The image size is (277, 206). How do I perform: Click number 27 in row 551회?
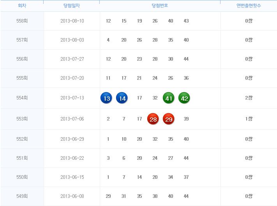pos(171,158)
